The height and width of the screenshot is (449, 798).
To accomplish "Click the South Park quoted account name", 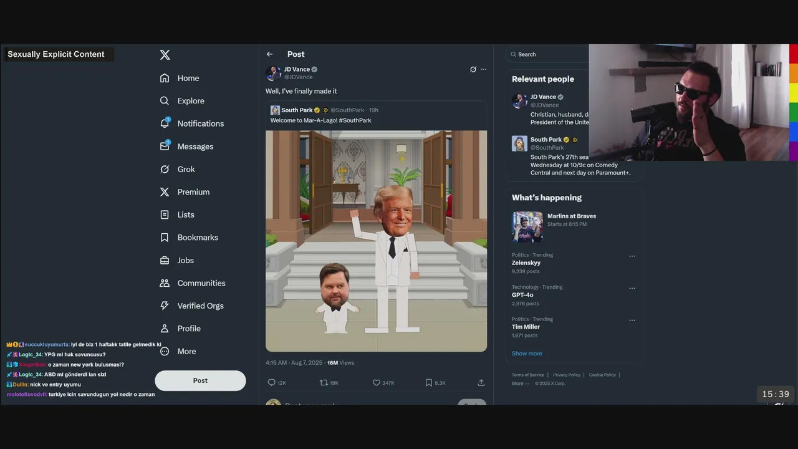I will [297, 110].
